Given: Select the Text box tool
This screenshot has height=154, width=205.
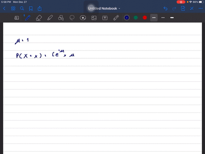Looking at the screenshot, I should (x=105, y=18).
